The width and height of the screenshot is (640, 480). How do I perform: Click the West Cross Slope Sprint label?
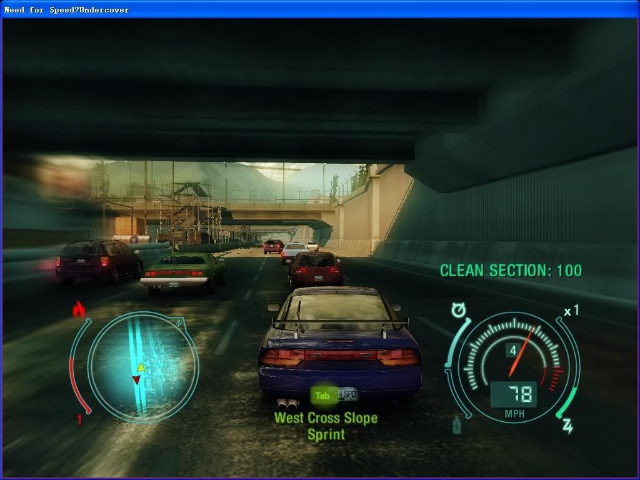[x=326, y=426]
